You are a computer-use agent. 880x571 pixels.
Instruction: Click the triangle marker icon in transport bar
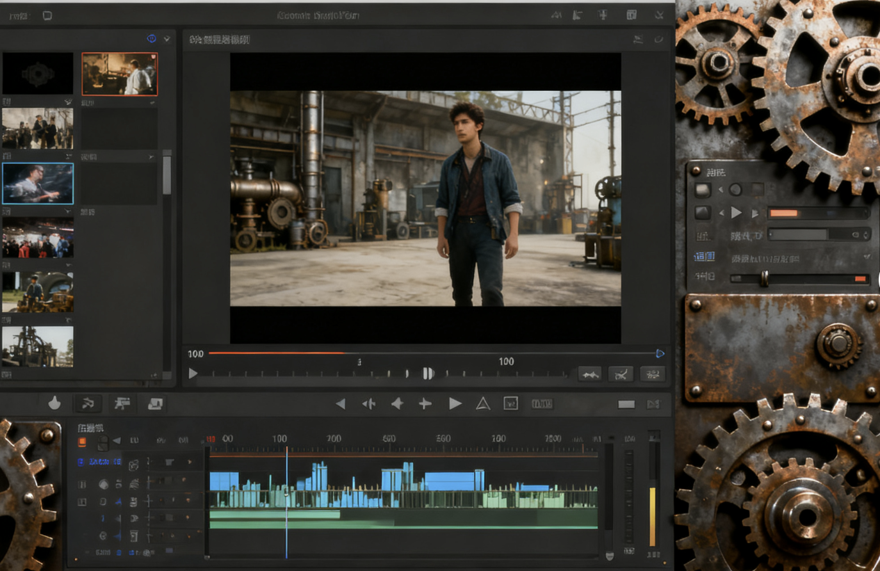click(483, 403)
